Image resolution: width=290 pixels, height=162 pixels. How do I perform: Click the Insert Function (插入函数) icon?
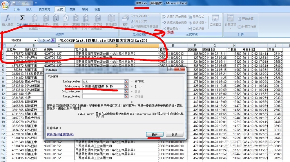click(x=8, y=20)
